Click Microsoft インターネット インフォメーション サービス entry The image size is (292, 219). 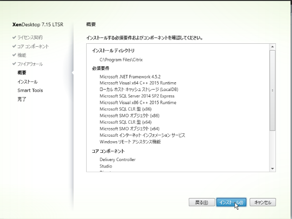click(x=142, y=135)
